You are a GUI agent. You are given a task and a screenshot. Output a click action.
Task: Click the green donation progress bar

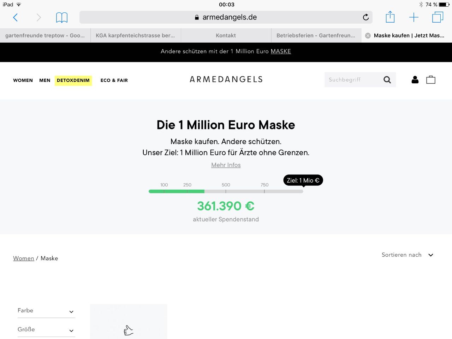[177, 191]
